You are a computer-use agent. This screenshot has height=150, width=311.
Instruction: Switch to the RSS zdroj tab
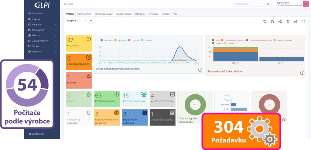[140, 14]
